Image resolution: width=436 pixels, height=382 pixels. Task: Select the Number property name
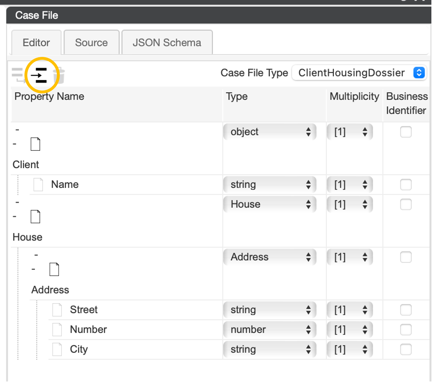point(88,329)
